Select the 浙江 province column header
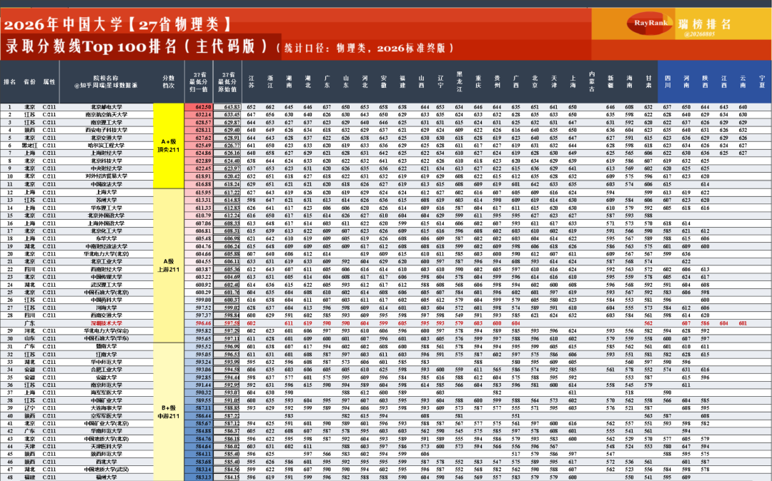This screenshot has width=772, height=481. coord(270,81)
